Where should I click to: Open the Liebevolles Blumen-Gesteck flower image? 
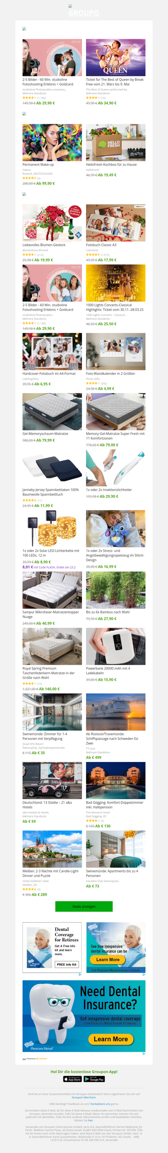click(x=52, y=223)
